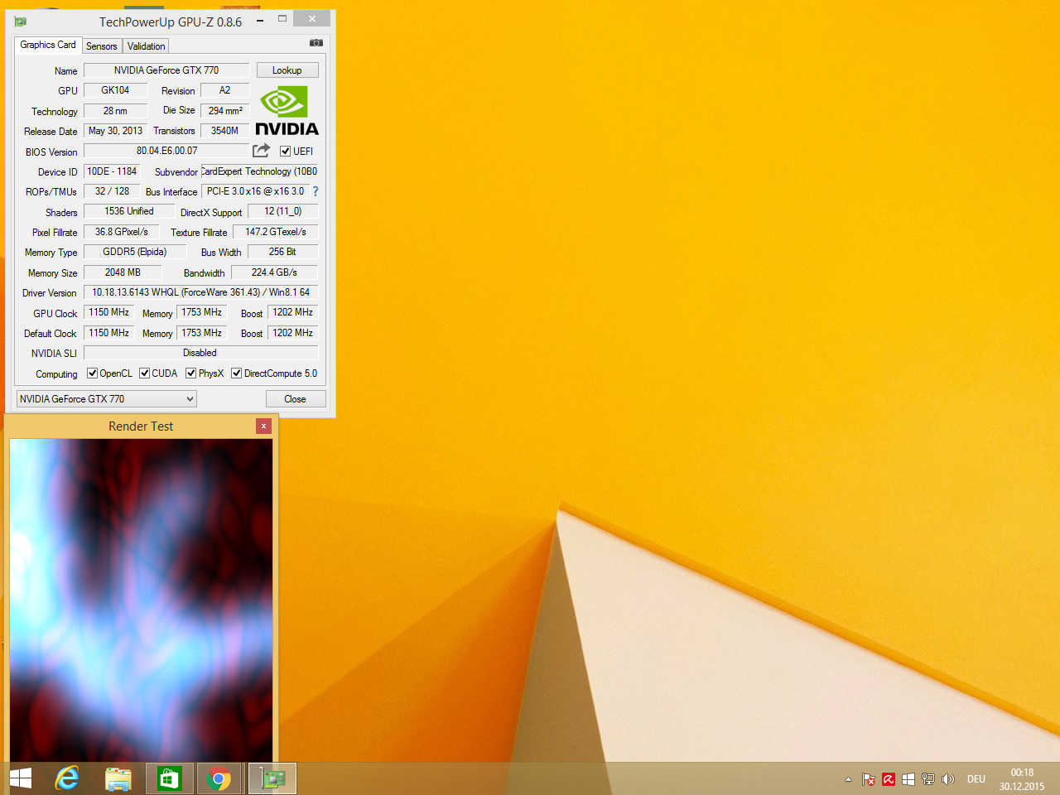Open the GPU selector dropdown

106,399
